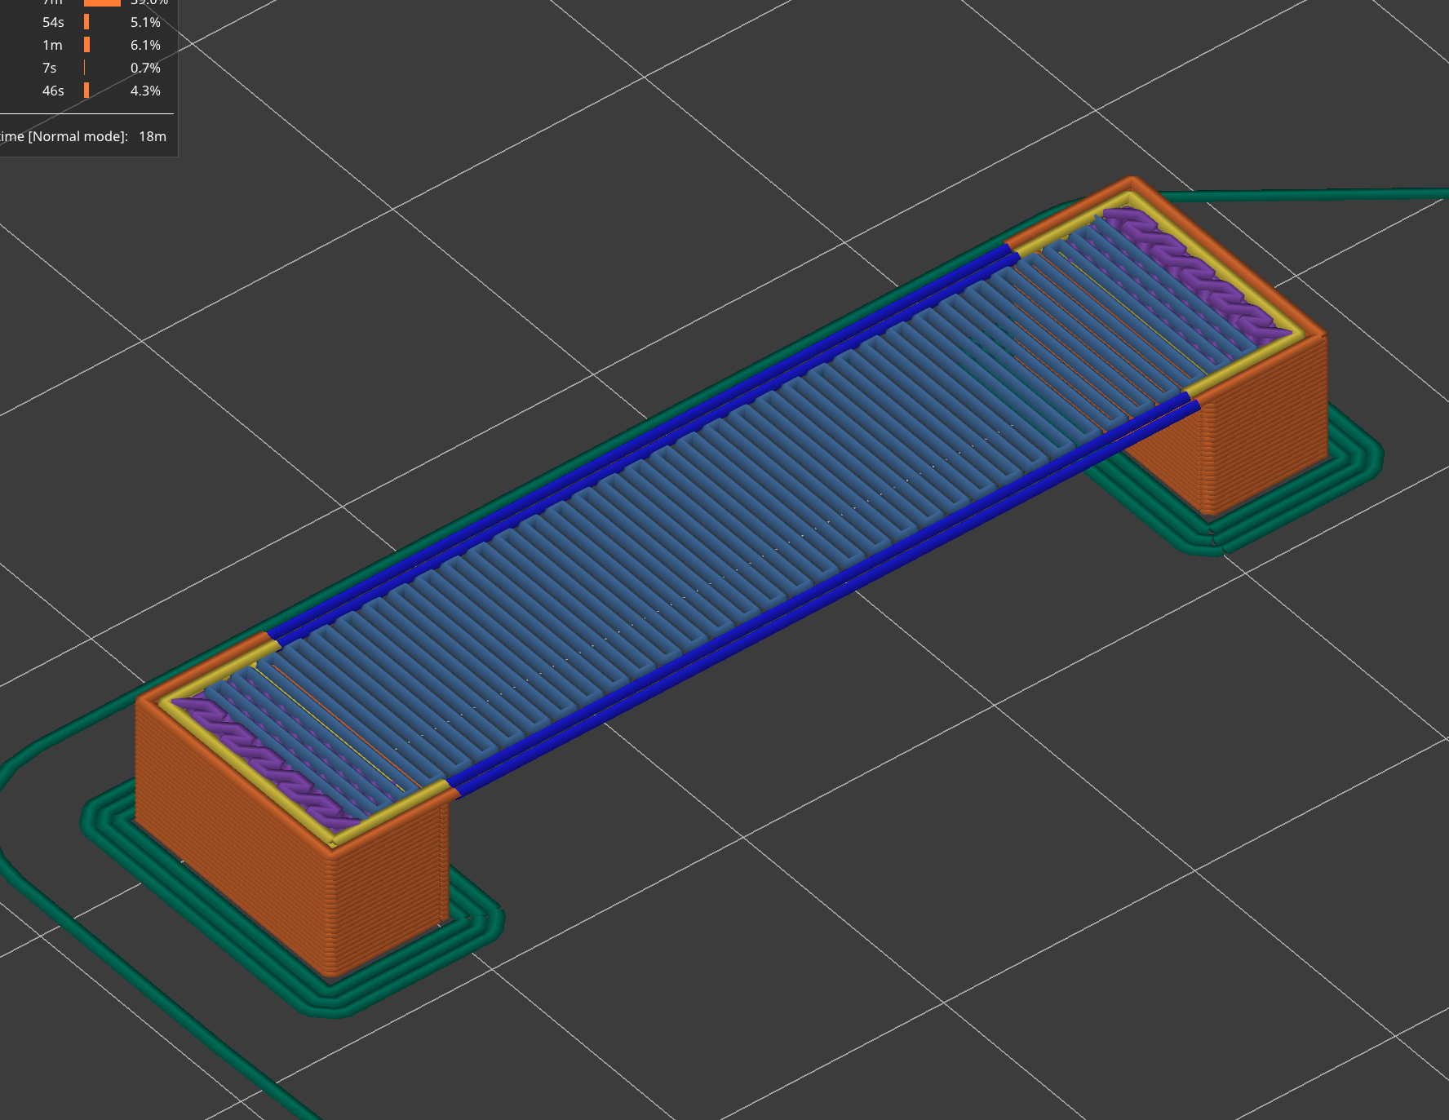Click the estimated printing time Normal mode label

pos(65,136)
